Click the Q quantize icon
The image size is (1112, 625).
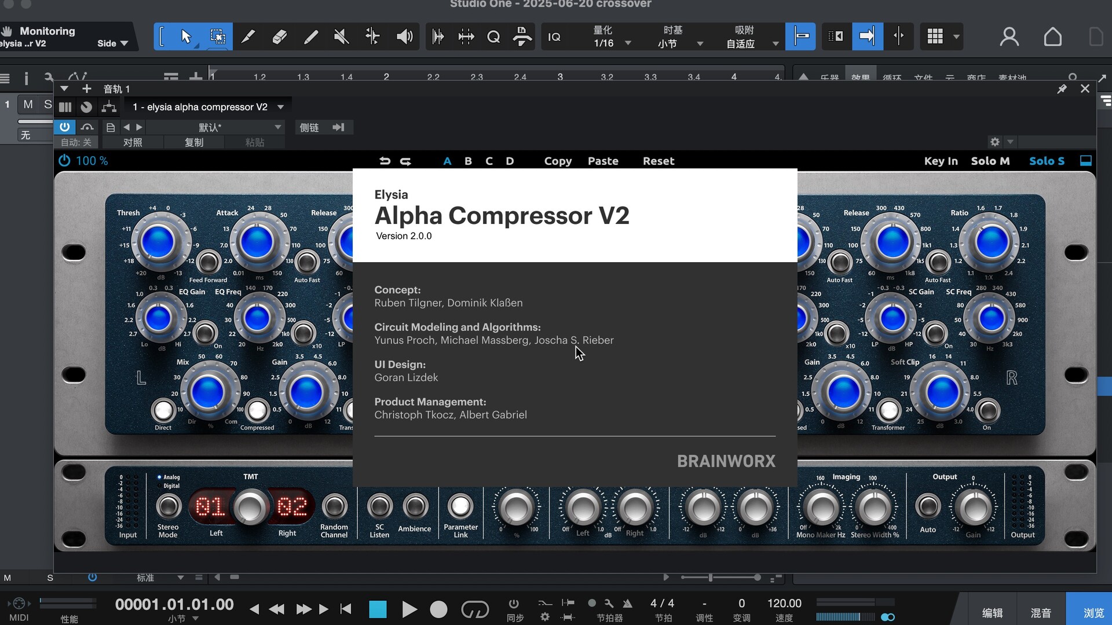(493, 36)
